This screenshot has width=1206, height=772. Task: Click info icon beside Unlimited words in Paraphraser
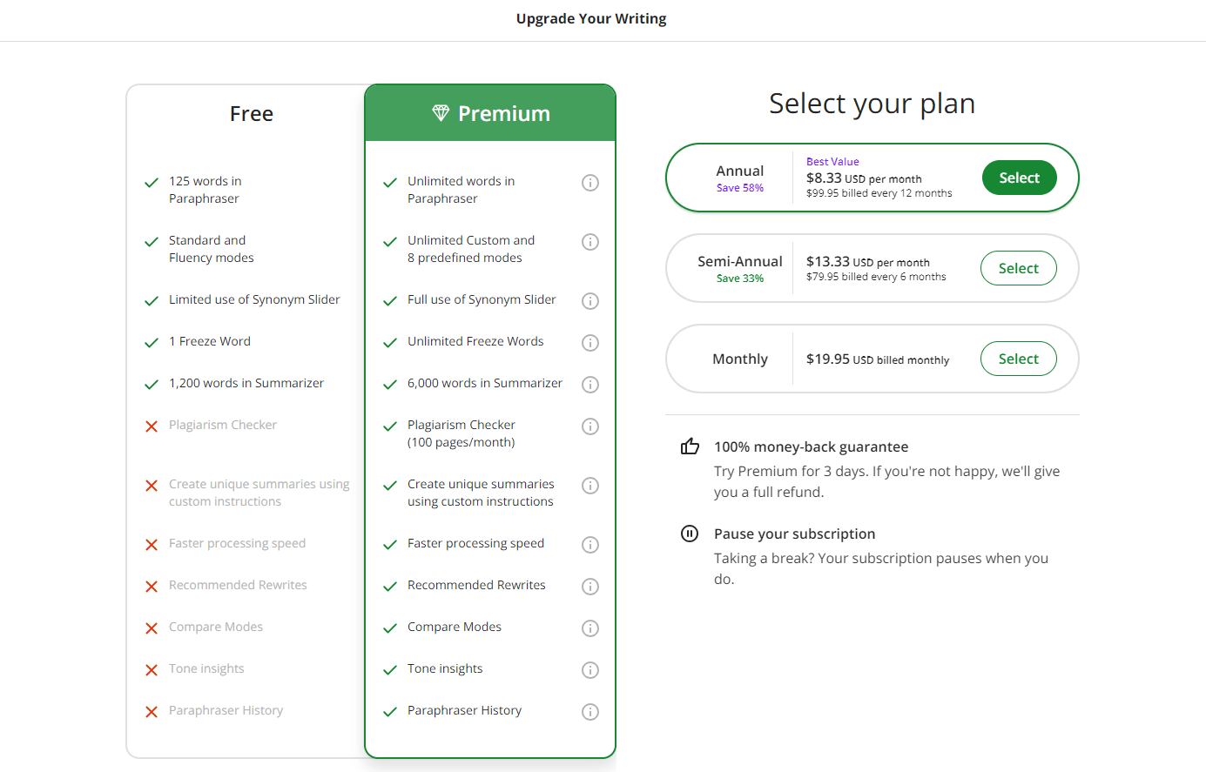(590, 183)
